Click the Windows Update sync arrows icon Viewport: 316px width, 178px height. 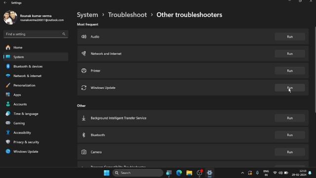pyautogui.click(x=84, y=88)
